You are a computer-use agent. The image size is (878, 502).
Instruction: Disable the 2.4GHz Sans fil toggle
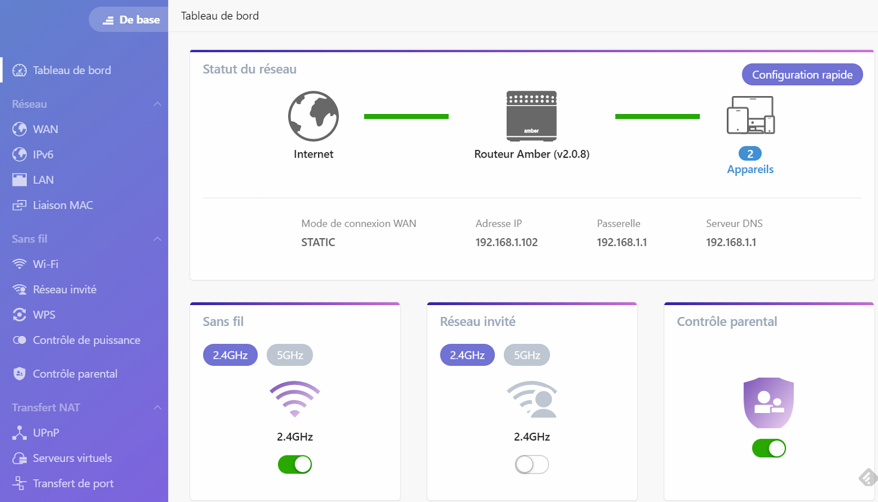295,464
